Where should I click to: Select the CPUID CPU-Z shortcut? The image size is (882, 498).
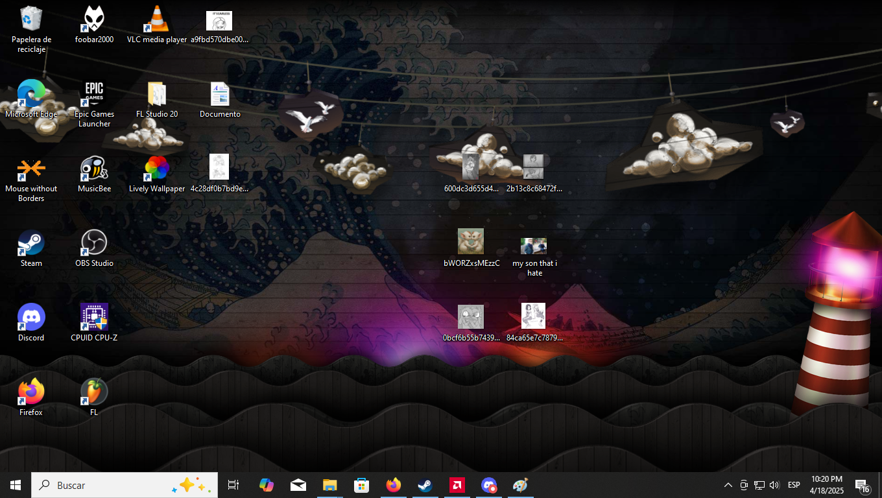(94, 323)
